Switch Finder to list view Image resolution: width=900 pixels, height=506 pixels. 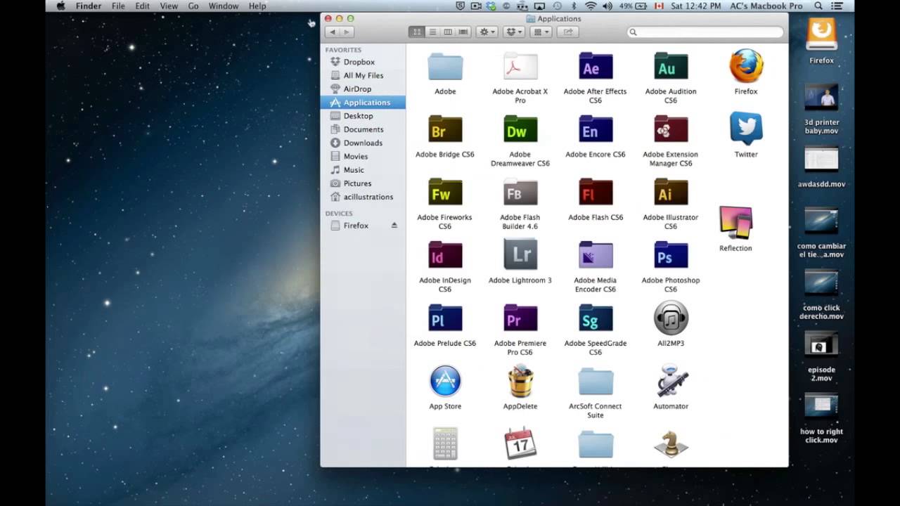click(432, 32)
